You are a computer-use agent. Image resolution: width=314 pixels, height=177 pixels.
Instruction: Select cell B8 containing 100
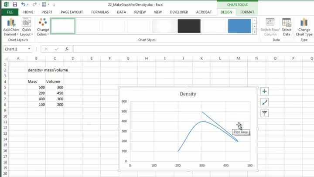click(36, 105)
